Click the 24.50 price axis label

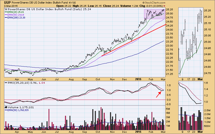tap(169, 22)
